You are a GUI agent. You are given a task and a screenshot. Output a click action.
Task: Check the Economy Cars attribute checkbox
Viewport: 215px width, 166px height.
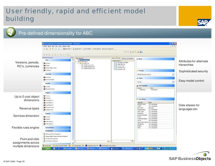115,69
